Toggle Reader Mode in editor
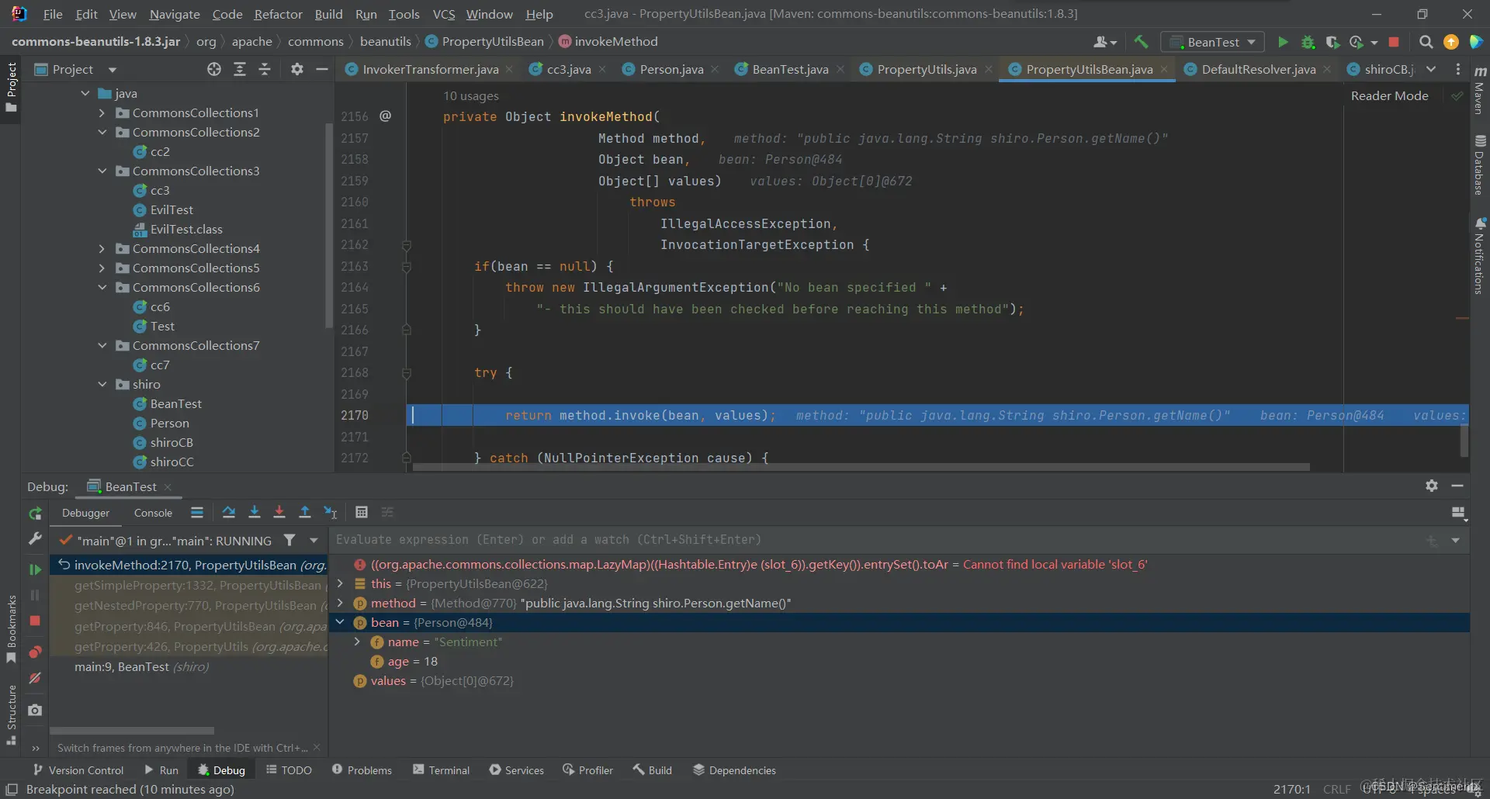The height and width of the screenshot is (799, 1490). point(1389,95)
